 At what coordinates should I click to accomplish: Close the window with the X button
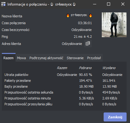123,4
